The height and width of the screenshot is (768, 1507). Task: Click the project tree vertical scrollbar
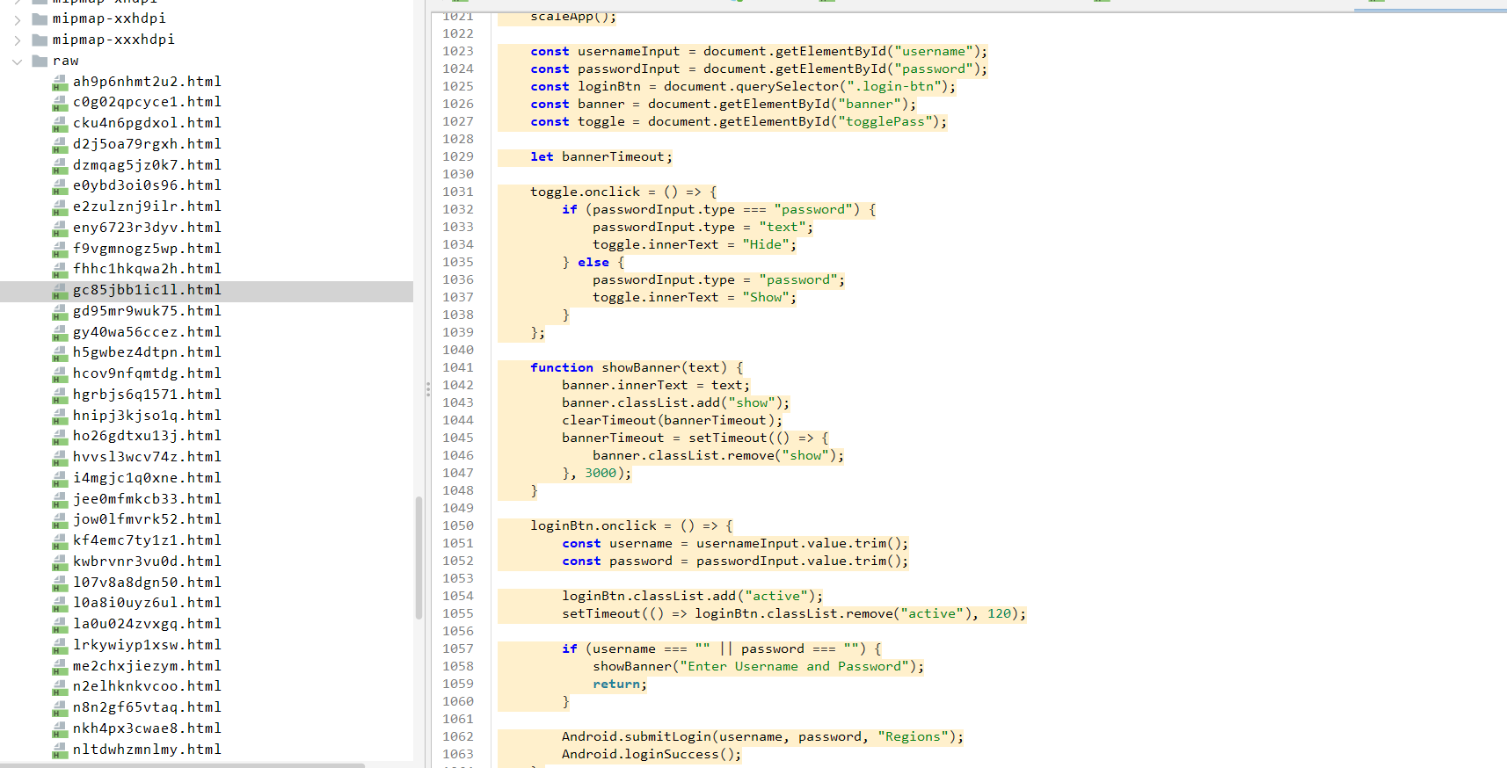tap(419, 558)
